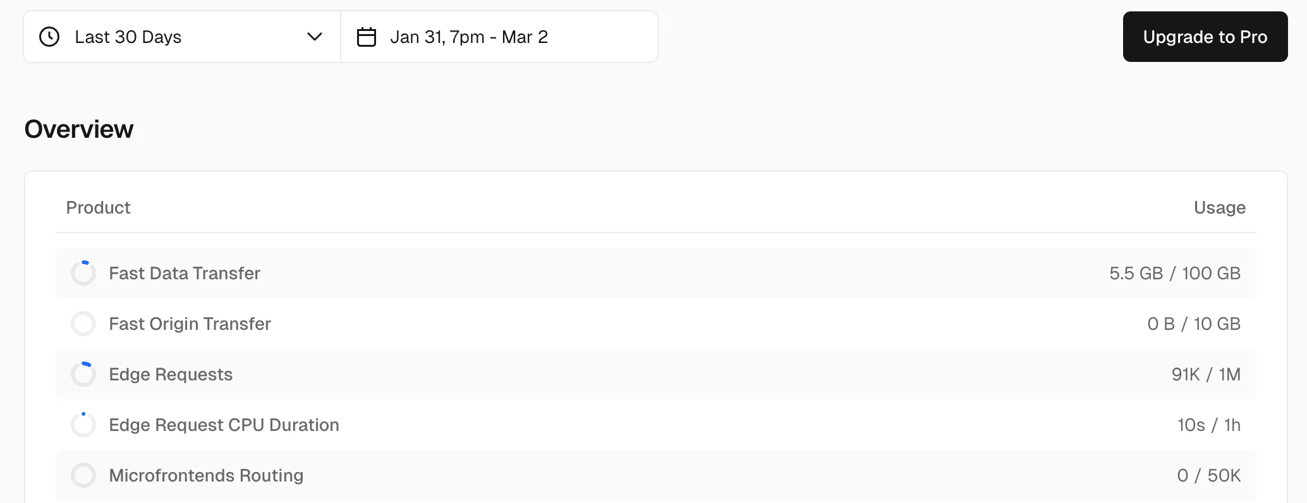Click the 5.5 GB / 100 GB usage value
The width and height of the screenshot is (1307, 503).
1174,273
